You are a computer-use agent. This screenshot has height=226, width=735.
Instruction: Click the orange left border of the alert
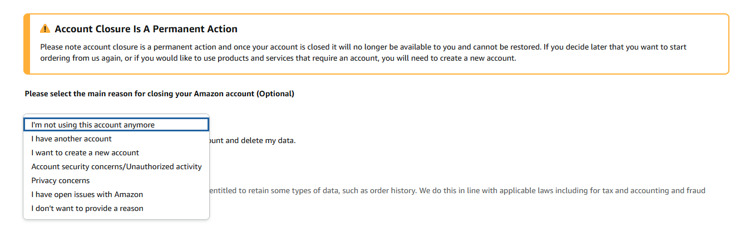[26, 44]
